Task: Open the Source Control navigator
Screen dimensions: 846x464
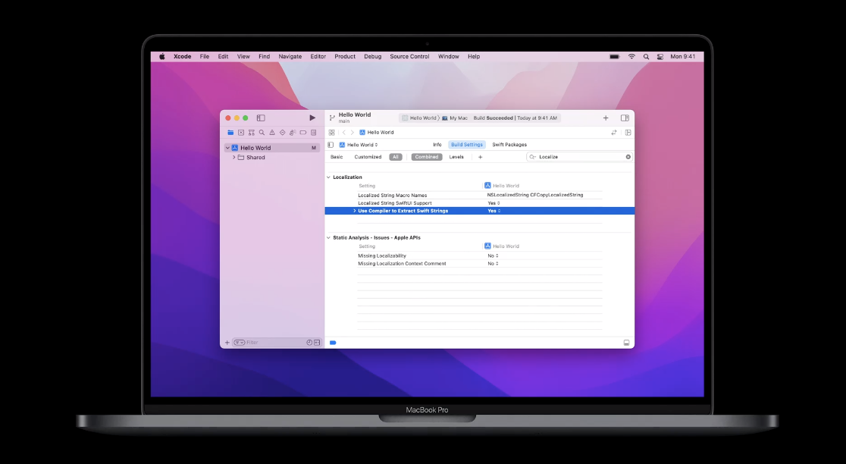Action: click(x=240, y=132)
